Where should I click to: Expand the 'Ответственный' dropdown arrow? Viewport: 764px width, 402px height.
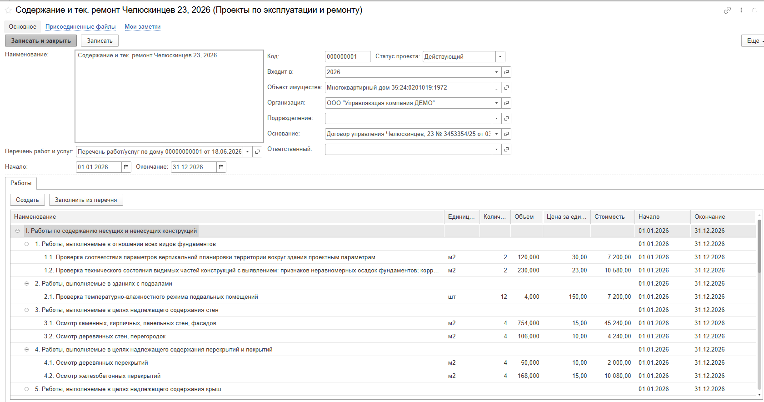click(496, 149)
